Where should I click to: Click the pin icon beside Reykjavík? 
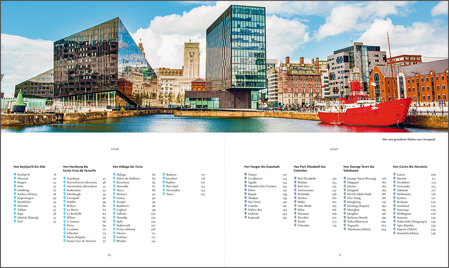15,174
